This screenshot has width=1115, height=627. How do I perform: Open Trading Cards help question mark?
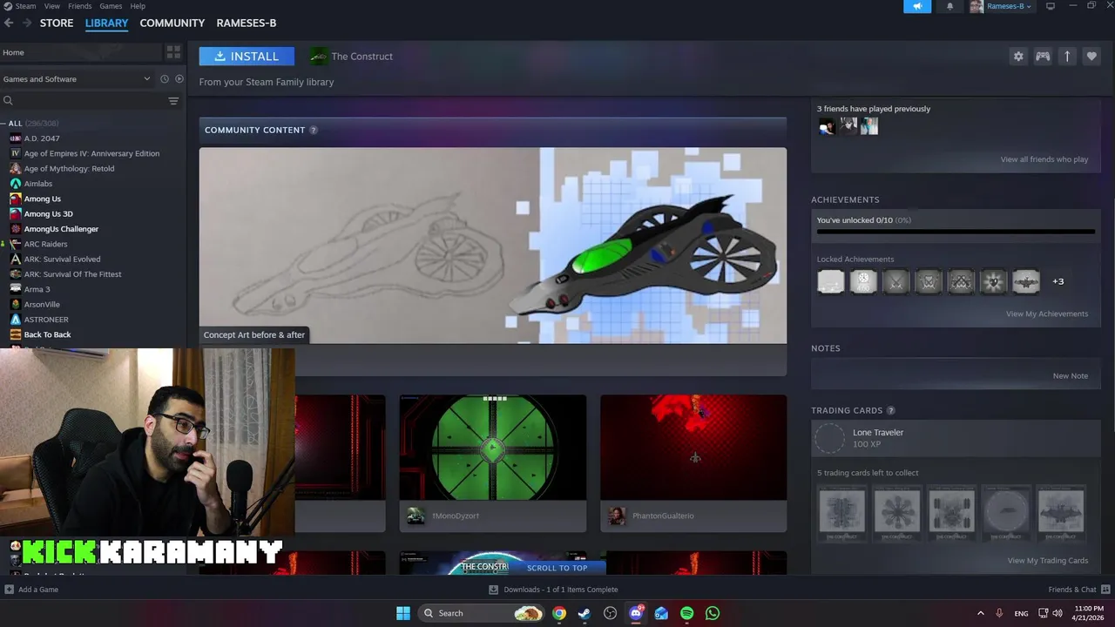tap(891, 410)
